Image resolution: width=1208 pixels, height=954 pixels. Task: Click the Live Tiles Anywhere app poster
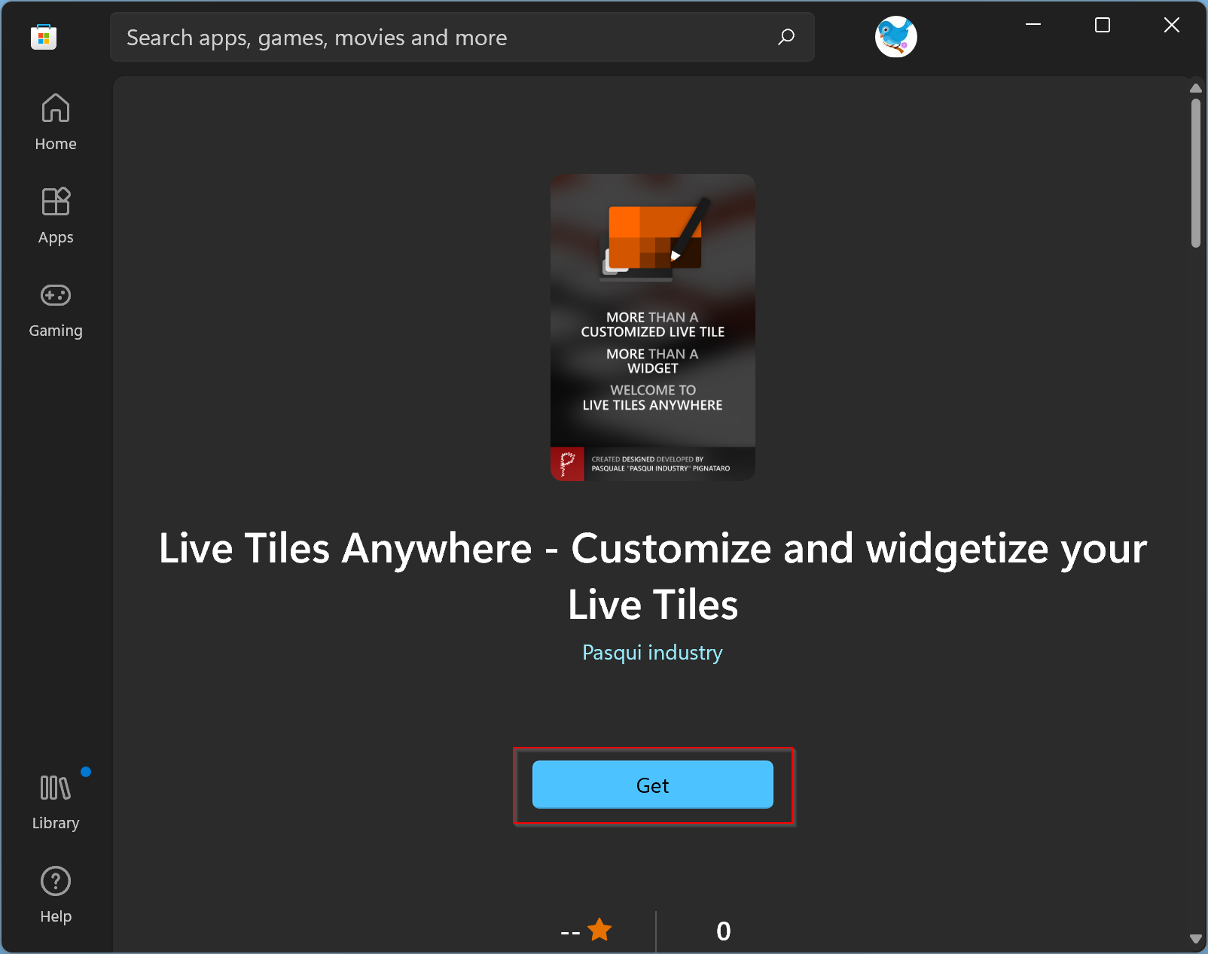coord(653,328)
